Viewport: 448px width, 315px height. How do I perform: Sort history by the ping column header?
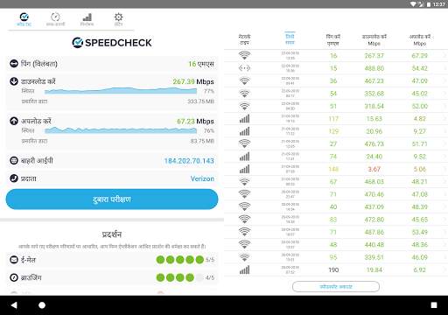click(333, 39)
